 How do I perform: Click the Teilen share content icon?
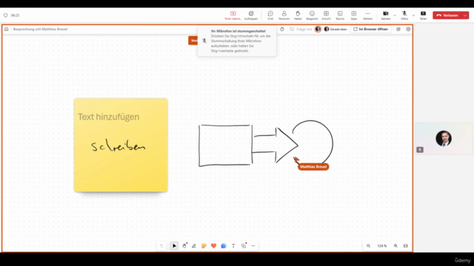(423, 16)
